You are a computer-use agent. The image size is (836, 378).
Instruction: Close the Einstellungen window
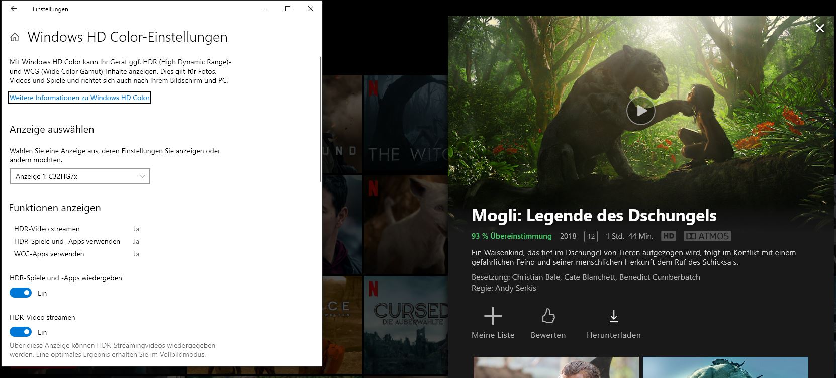tap(311, 9)
